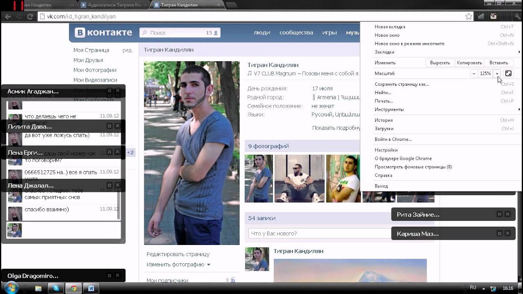Open Skype from the taskbar
The height and width of the screenshot is (294, 523).
point(56,288)
